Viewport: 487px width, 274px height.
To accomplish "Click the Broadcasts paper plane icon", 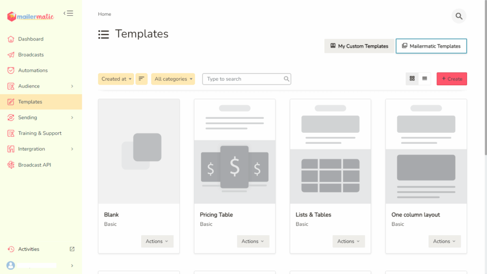I will (x=11, y=55).
